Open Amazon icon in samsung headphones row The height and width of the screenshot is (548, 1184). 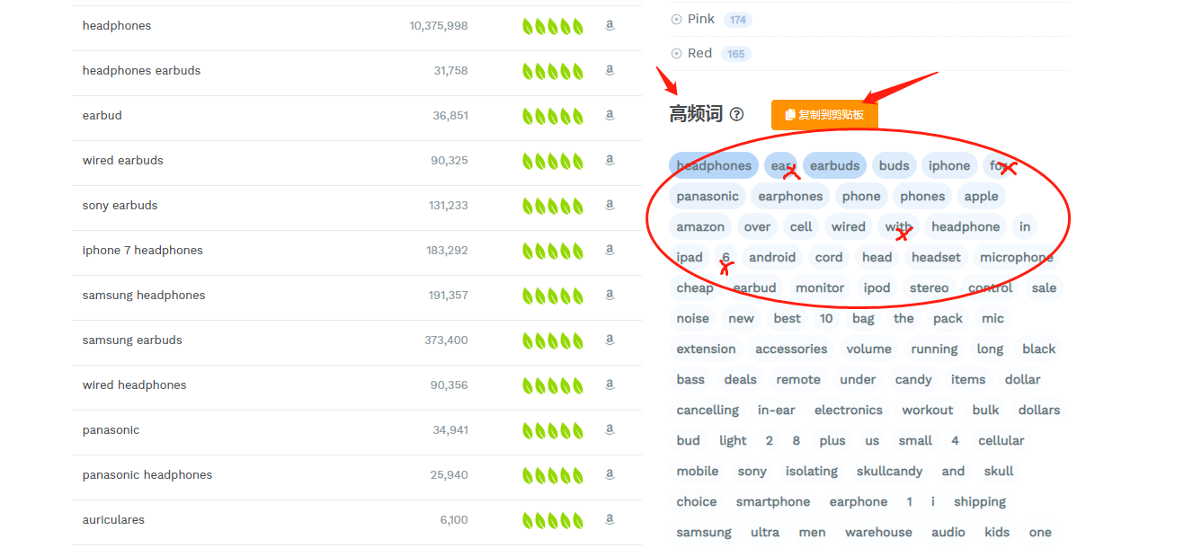tap(610, 296)
